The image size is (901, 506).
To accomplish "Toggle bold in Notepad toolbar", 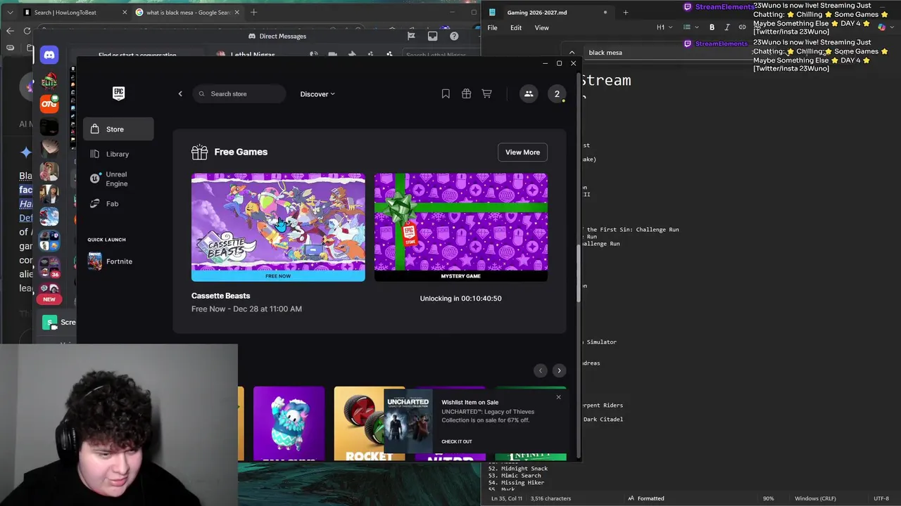I will [712, 27].
